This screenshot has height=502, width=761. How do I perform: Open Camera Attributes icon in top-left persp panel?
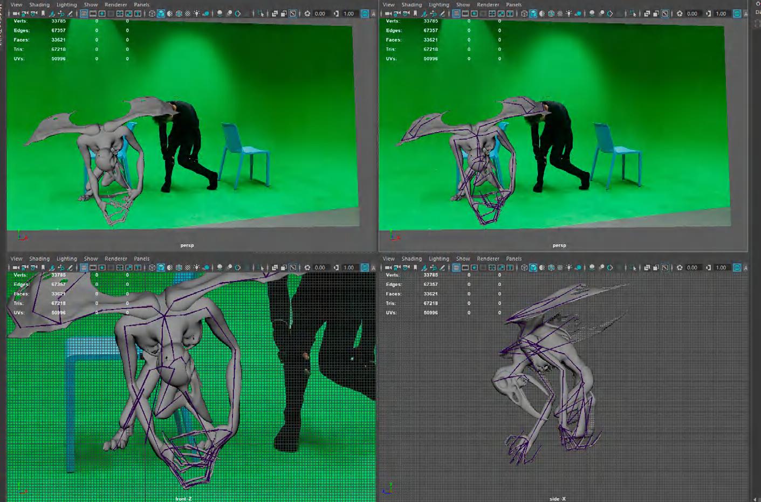[34, 13]
